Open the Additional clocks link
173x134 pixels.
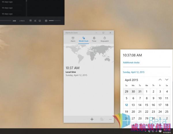pyautogui.click(x=131, y=62)
